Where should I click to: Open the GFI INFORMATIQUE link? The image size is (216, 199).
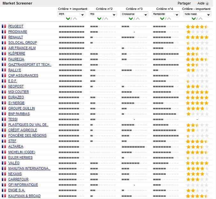click(x=23, y=185)
